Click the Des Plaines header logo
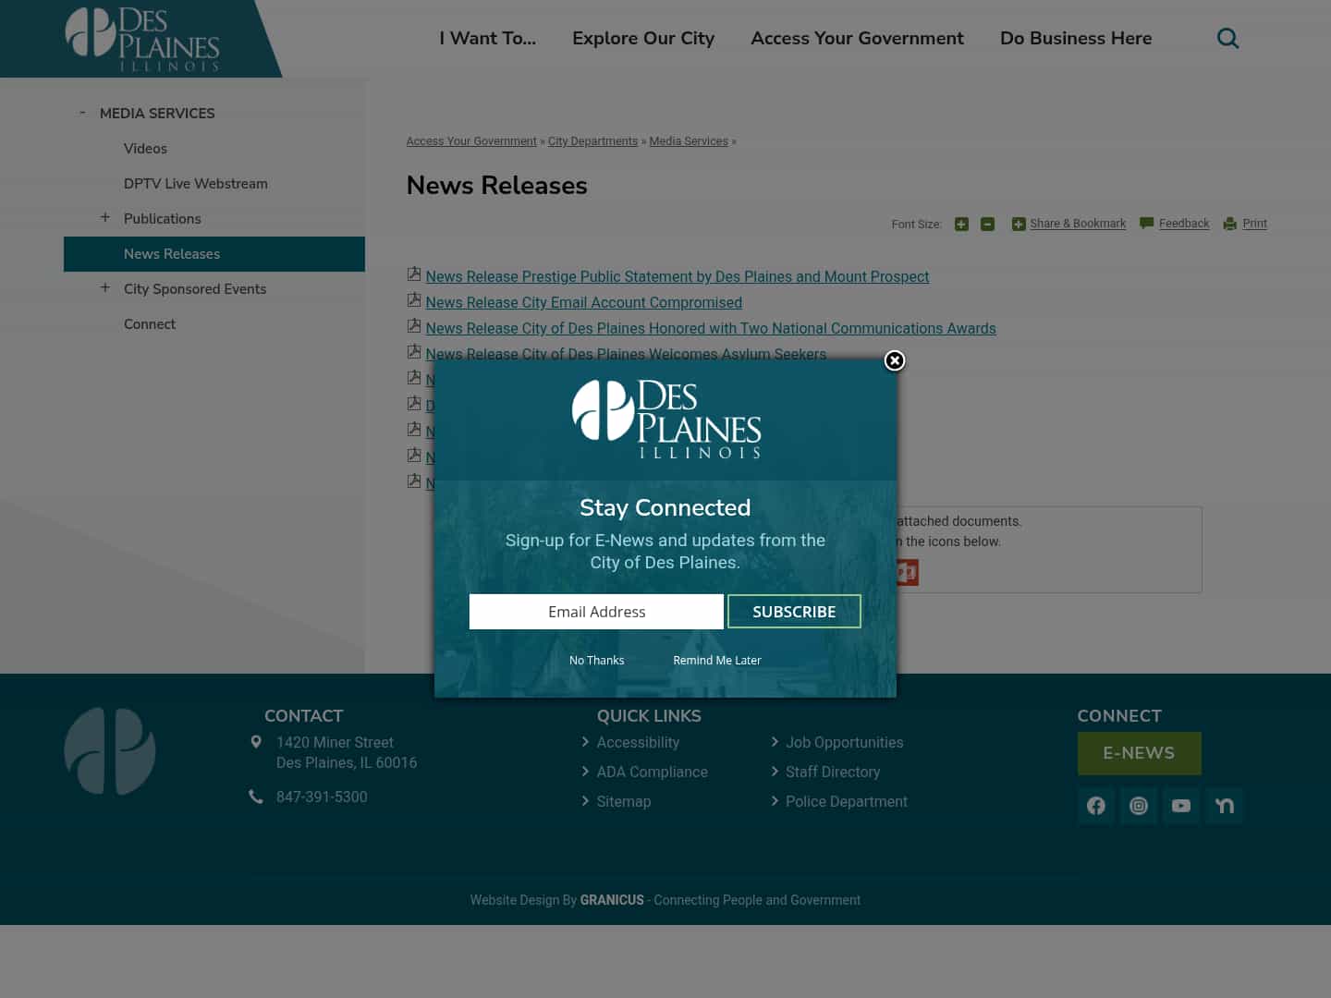This screenshot has width=1331, height=998. (142, 39)
